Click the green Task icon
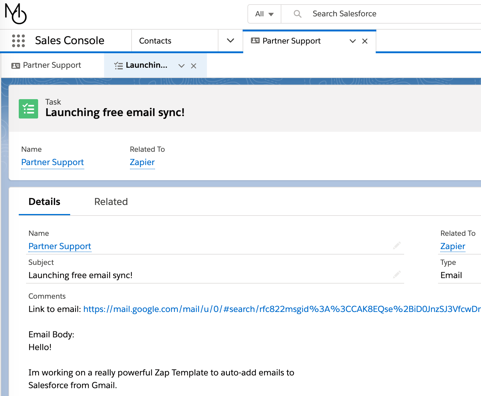 pos(28,109)
